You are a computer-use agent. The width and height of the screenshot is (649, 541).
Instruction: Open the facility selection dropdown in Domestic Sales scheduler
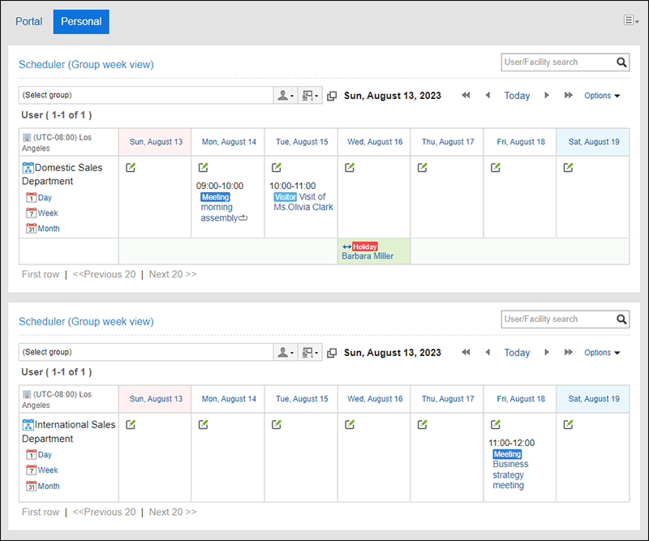(x=310, y=96)
